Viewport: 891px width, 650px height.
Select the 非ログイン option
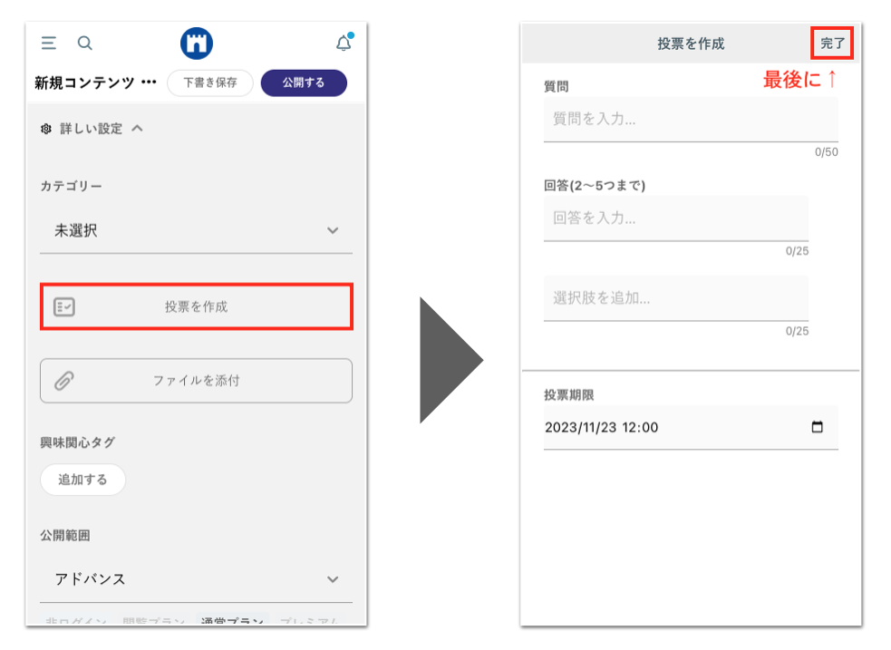click(x=75, y=620)
